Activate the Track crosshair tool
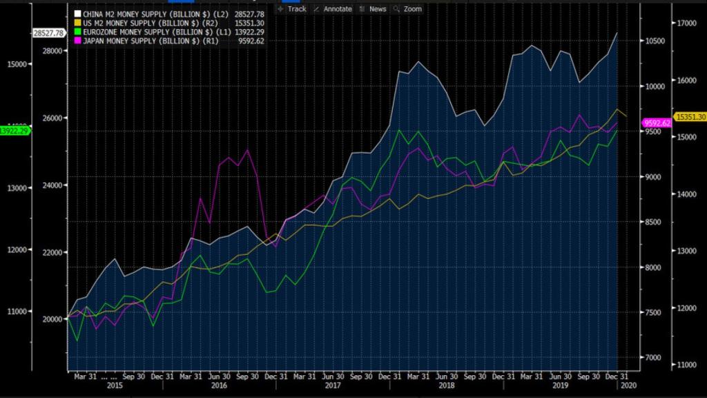 [292, 9]
